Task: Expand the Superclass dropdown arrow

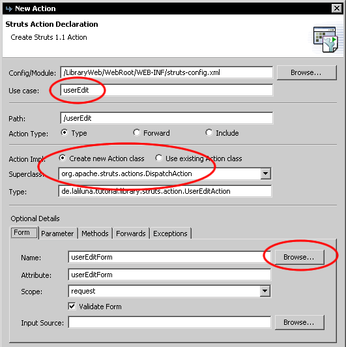Action: [265, 173]
